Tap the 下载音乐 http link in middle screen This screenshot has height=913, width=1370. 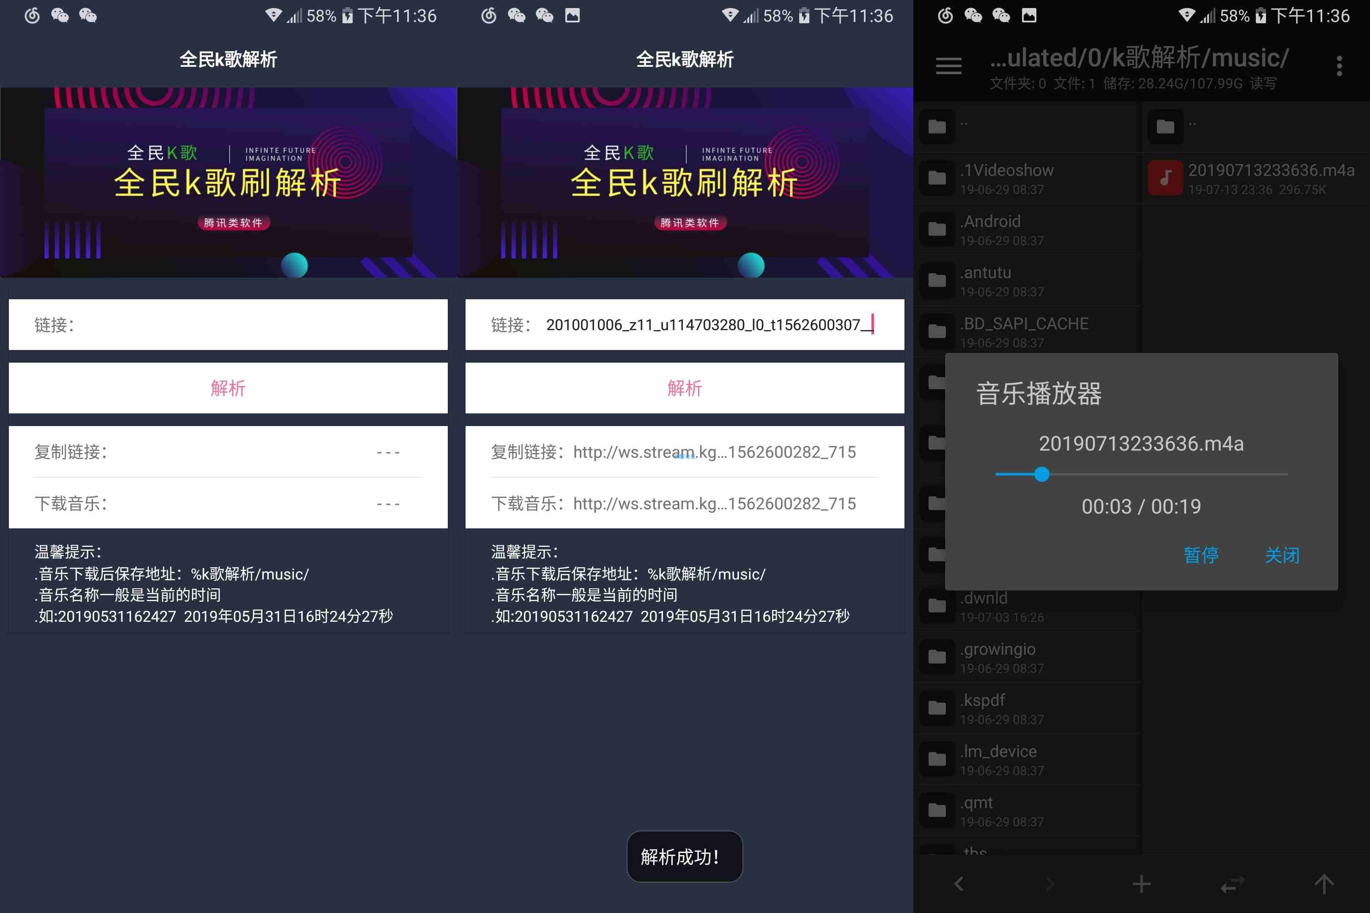tap(714, 504)
